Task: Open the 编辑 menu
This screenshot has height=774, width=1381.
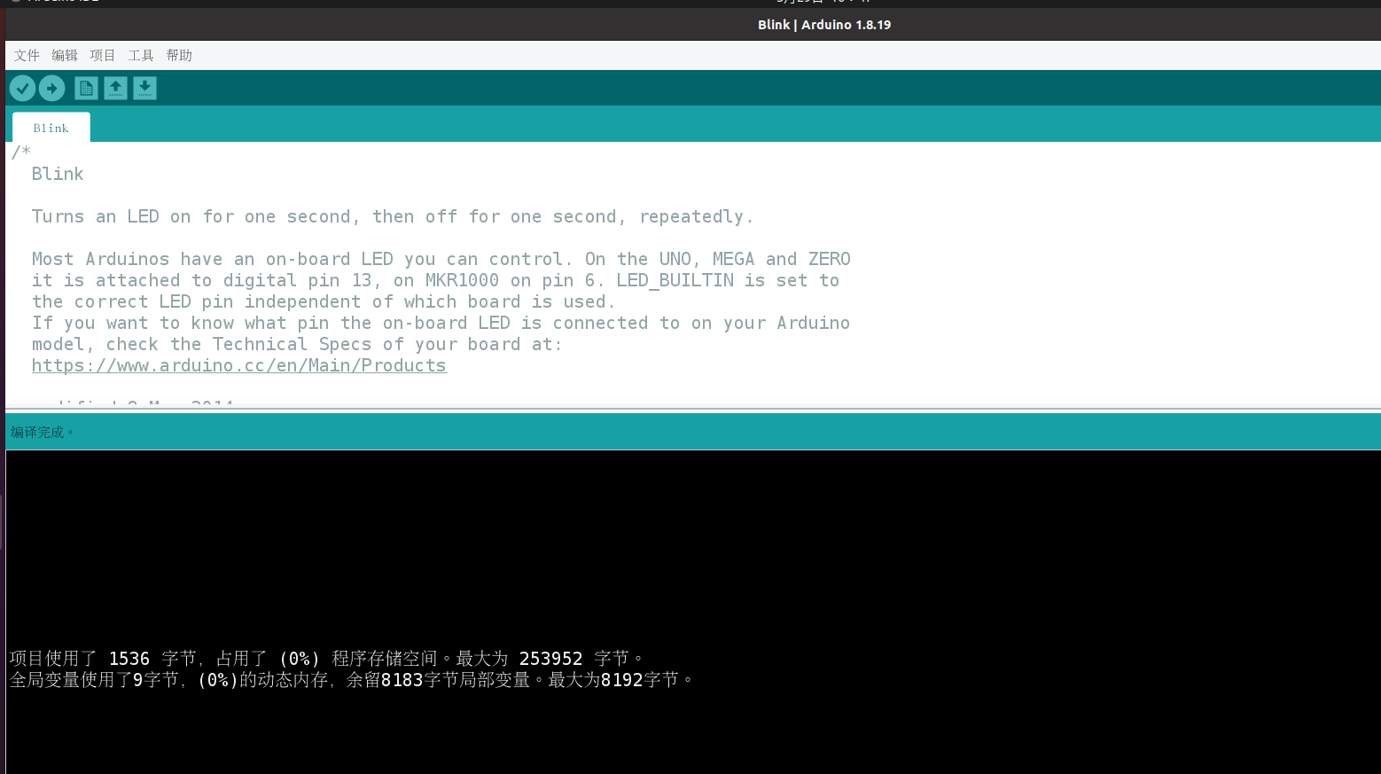Action: pos(64,55)
